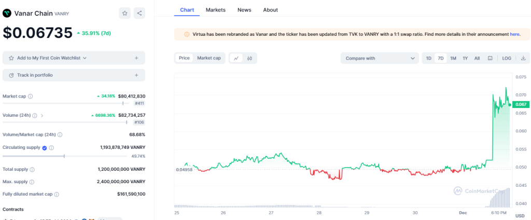Expand Volume (24h) arrow chevron
This screenshot has width=531, height=220.
[x=42, y=115]
